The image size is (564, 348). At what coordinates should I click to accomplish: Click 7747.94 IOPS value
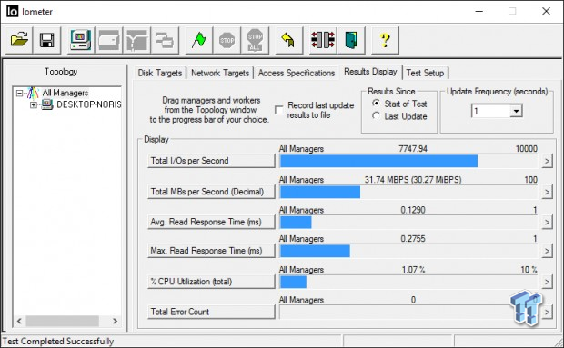click(x=413, y=148)
